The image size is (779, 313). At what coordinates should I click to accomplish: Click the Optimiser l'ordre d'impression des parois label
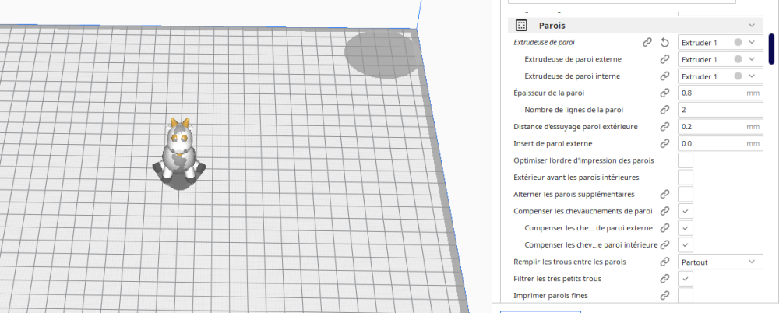[x=583, y=160]
